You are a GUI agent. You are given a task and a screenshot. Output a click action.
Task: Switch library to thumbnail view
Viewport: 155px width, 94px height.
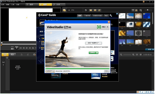click(136, 10)
